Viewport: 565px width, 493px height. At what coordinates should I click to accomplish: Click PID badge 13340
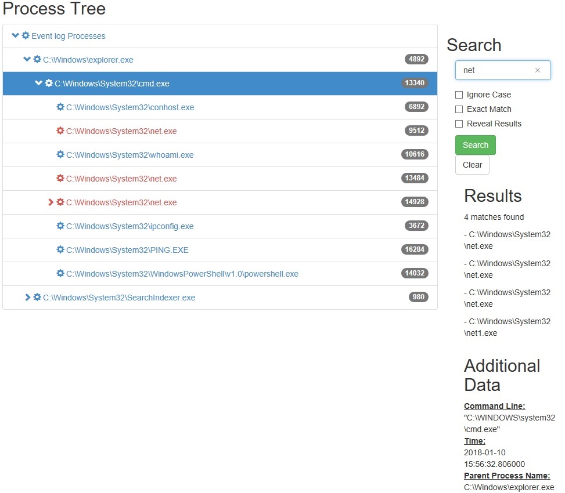[x=415, y=83]
